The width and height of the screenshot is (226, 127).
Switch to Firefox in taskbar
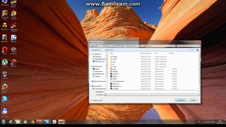click(40, 122)
